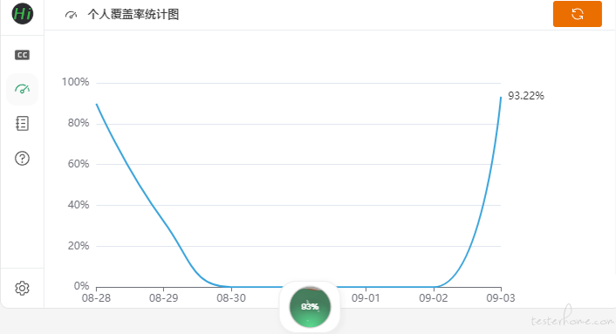The image size is (616, 334).
Task: Click the 60% y-axis label
Action: click(79, 164)
